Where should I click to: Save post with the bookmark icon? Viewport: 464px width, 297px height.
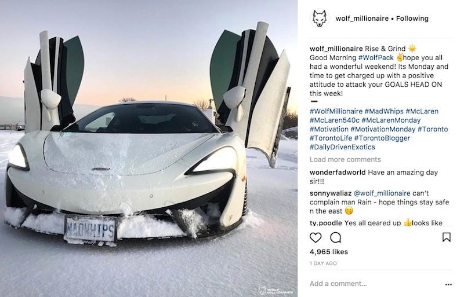pos(446,237)
